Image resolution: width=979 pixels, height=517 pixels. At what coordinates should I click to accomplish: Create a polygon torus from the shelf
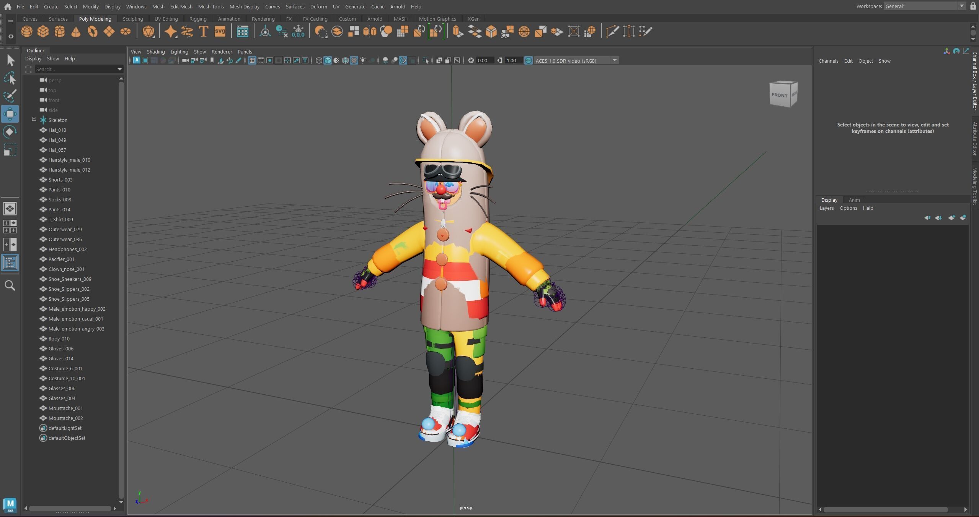[x=92, y=31]
